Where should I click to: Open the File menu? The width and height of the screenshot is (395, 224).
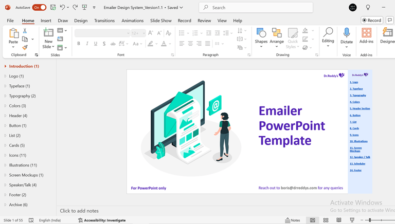10,21
